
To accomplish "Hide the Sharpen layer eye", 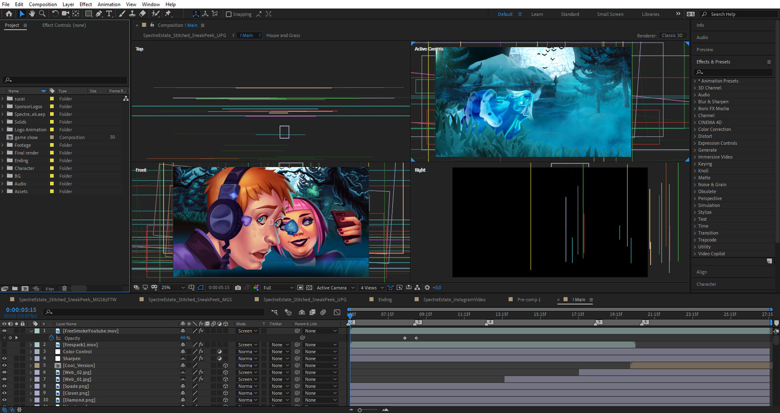I will [4, 358].
